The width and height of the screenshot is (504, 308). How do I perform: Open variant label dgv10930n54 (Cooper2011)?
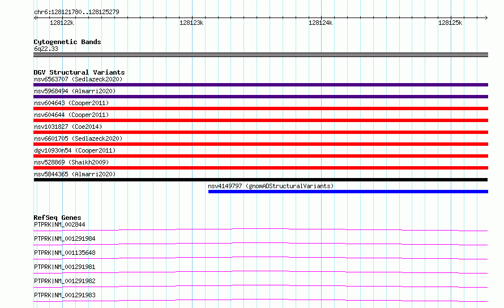click(75, 150)
